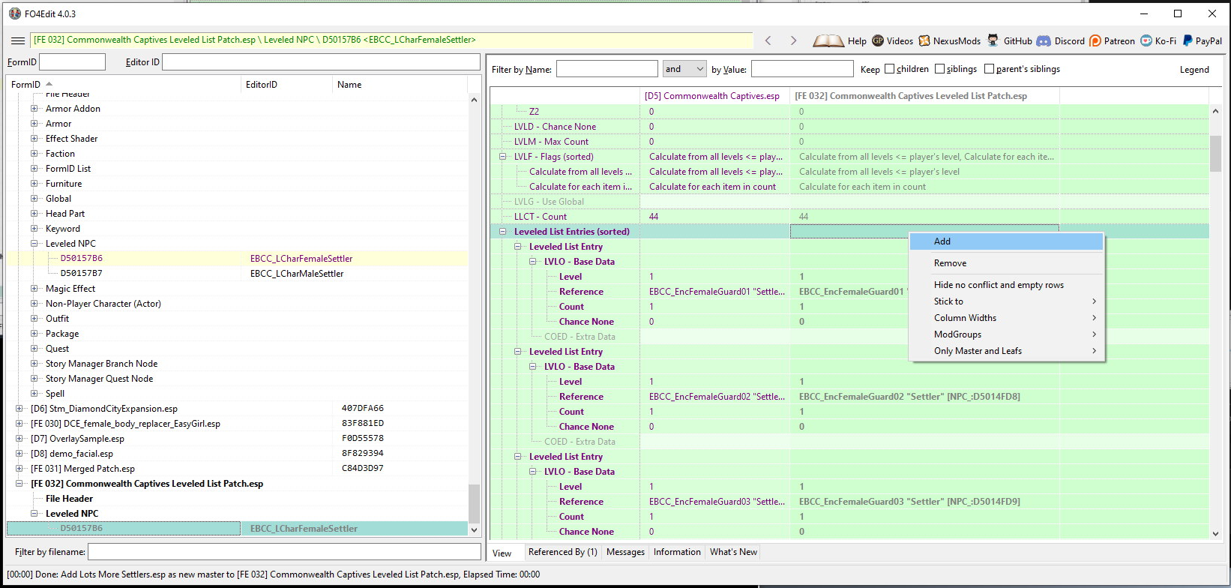Click the Legend button
The height and width of the screenshot is (588, 1231).
1194,69
